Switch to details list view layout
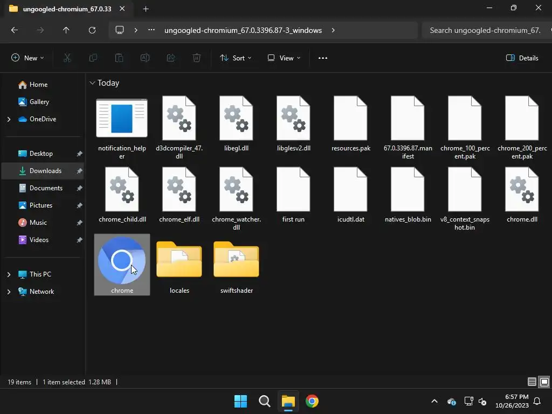This screenshot has height=414, width=552. click(x=532, y=382)
